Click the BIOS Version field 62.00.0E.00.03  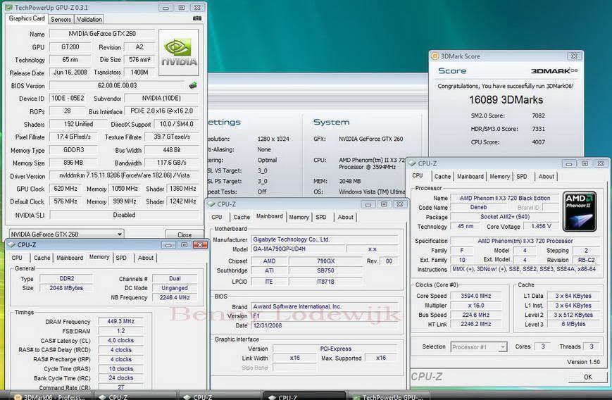point(117,85)
